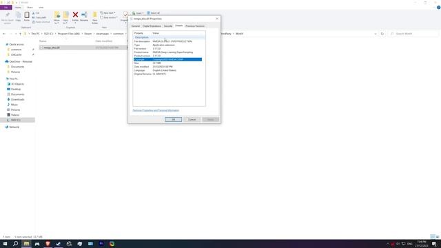Click the network icon in system tray
Screen dimensions: 441x248
click(404, 244)
